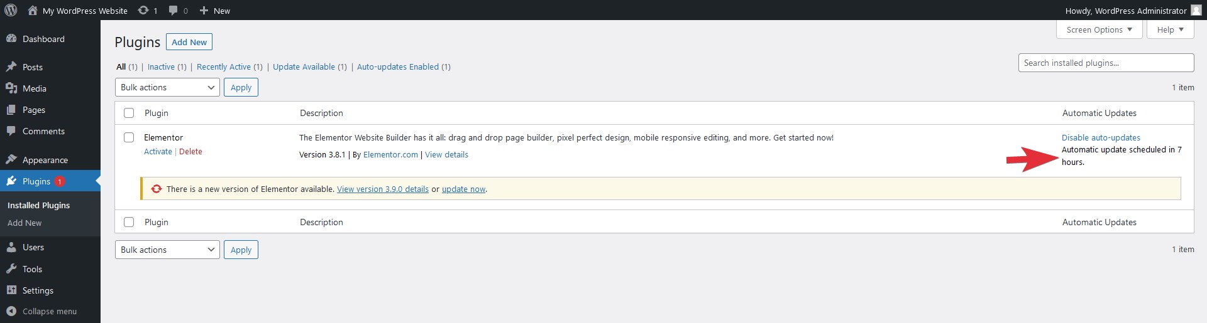
Task: Delete the Elementor plugin
Action: coord(190,151)
